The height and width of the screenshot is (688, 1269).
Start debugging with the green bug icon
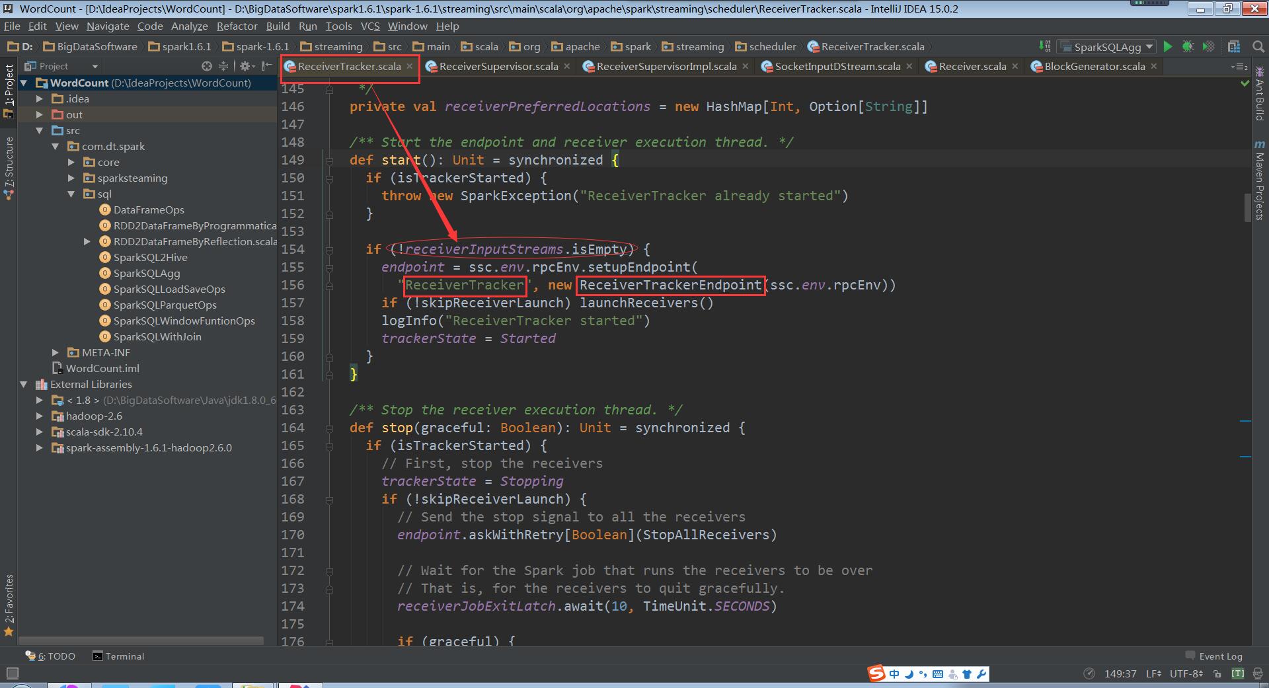[x=1188, y=46]
